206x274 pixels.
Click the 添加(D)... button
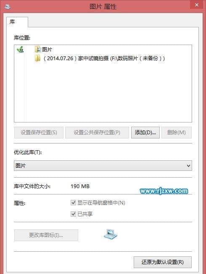pos(145,133)
